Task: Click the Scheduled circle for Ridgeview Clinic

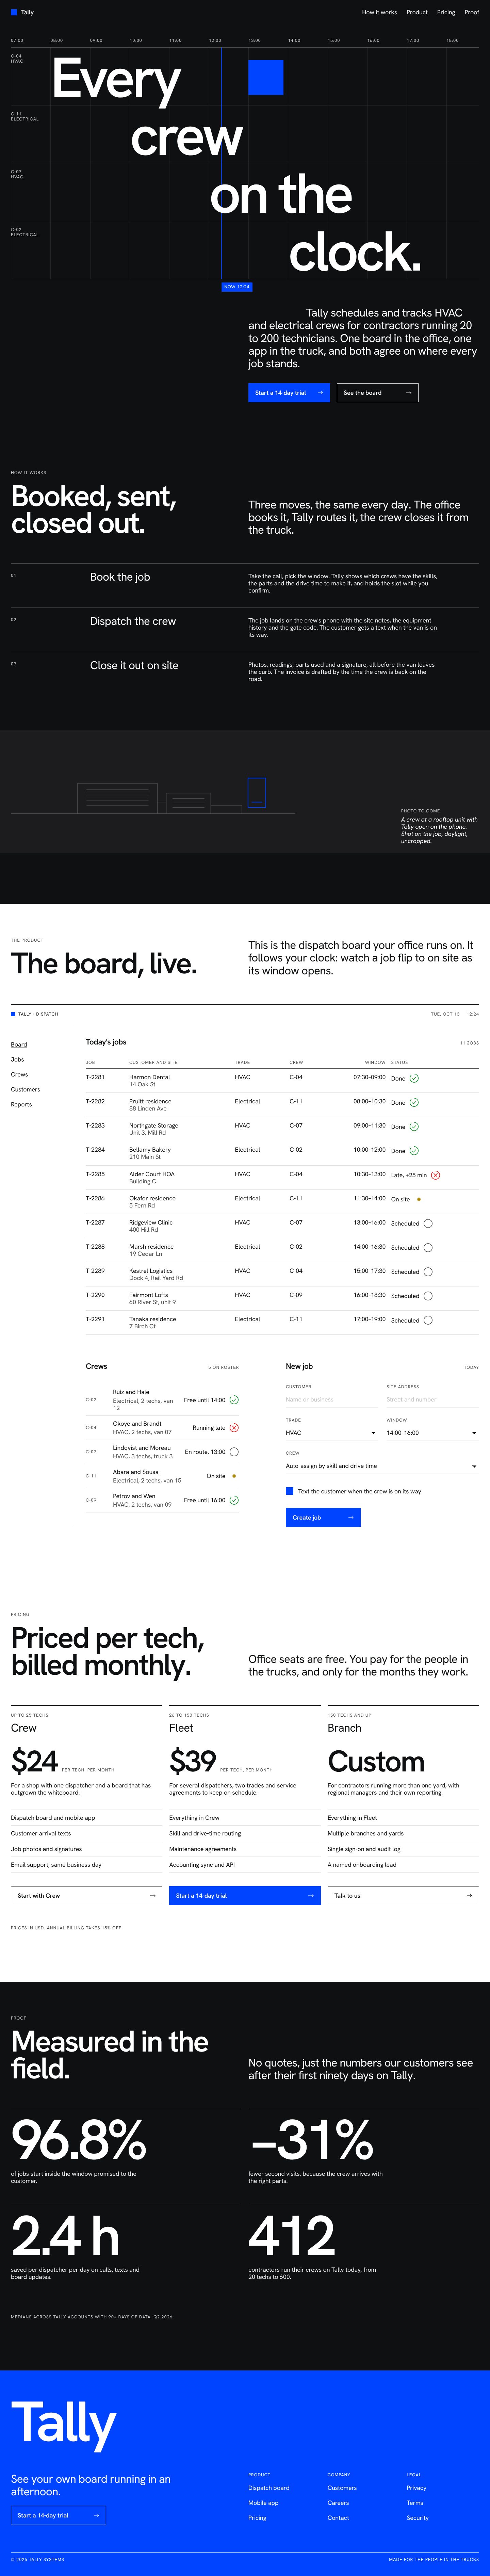Action: [x=428, y=1223]
